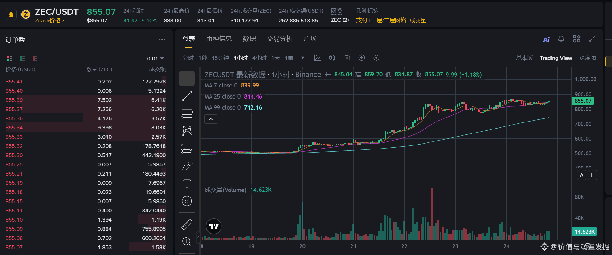Click the 一层/二层网络 coin tag
The height and width of the screenshot is (255, 612).
click(389, 21)
